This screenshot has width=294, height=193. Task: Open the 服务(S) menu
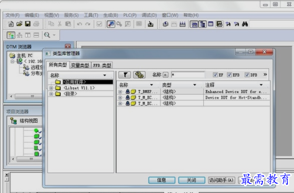71,15
